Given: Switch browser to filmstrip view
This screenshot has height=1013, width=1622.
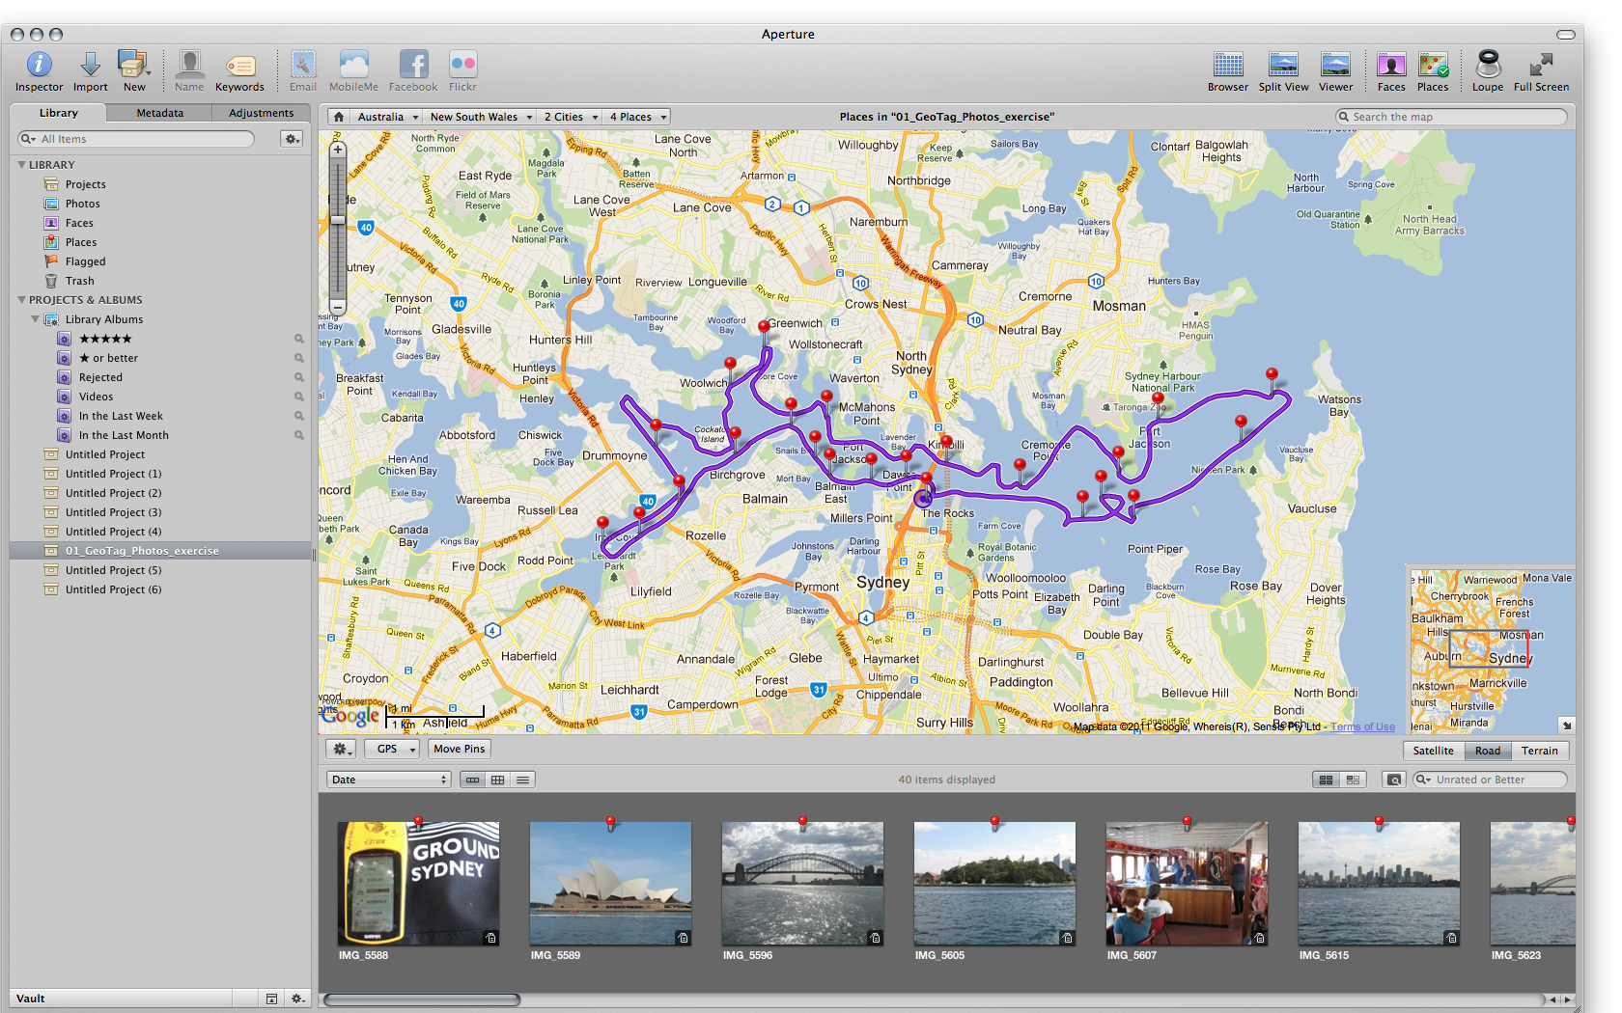Looking at the screenshot, I should coord(472,780).
